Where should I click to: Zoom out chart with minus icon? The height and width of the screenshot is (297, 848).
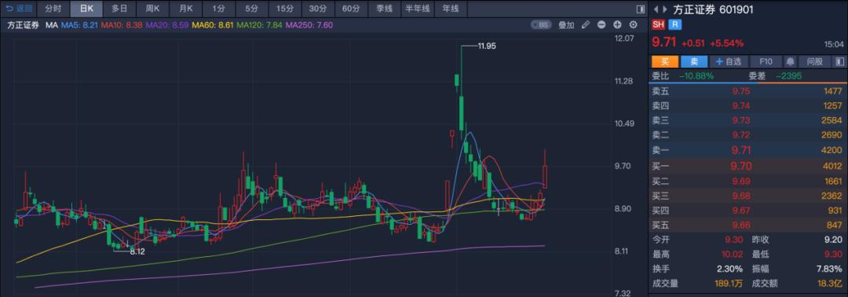coord(601,25)
